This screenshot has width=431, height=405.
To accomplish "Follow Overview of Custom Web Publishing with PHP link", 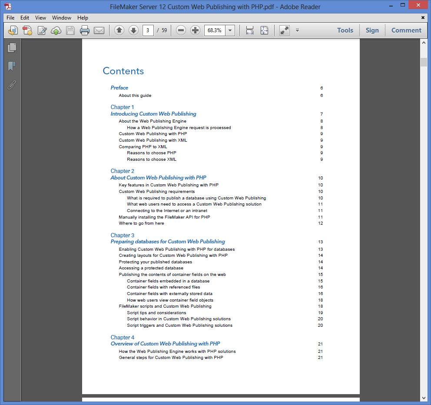I will 165,344.
